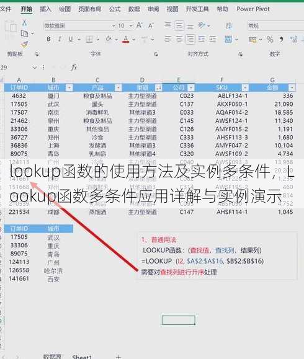Click the Increase Decimal icon
The width and height of the screenshot is (304, 359).
293,40
